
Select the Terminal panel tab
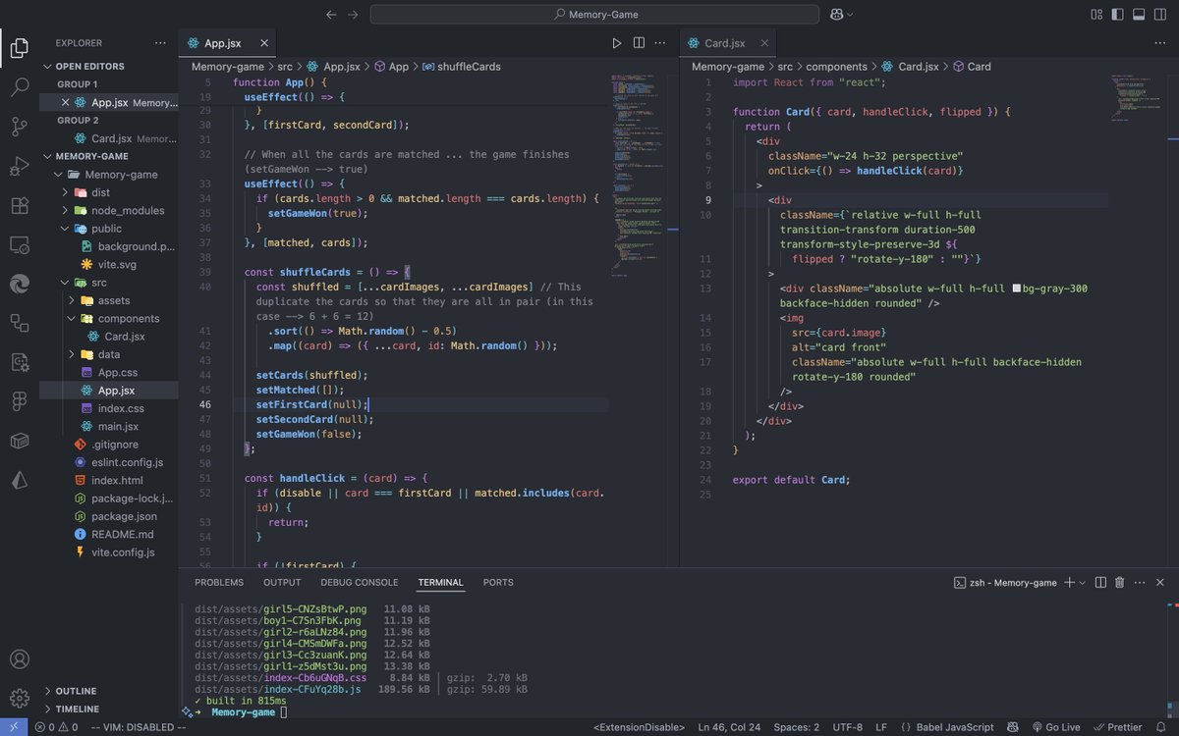point(440,582)
